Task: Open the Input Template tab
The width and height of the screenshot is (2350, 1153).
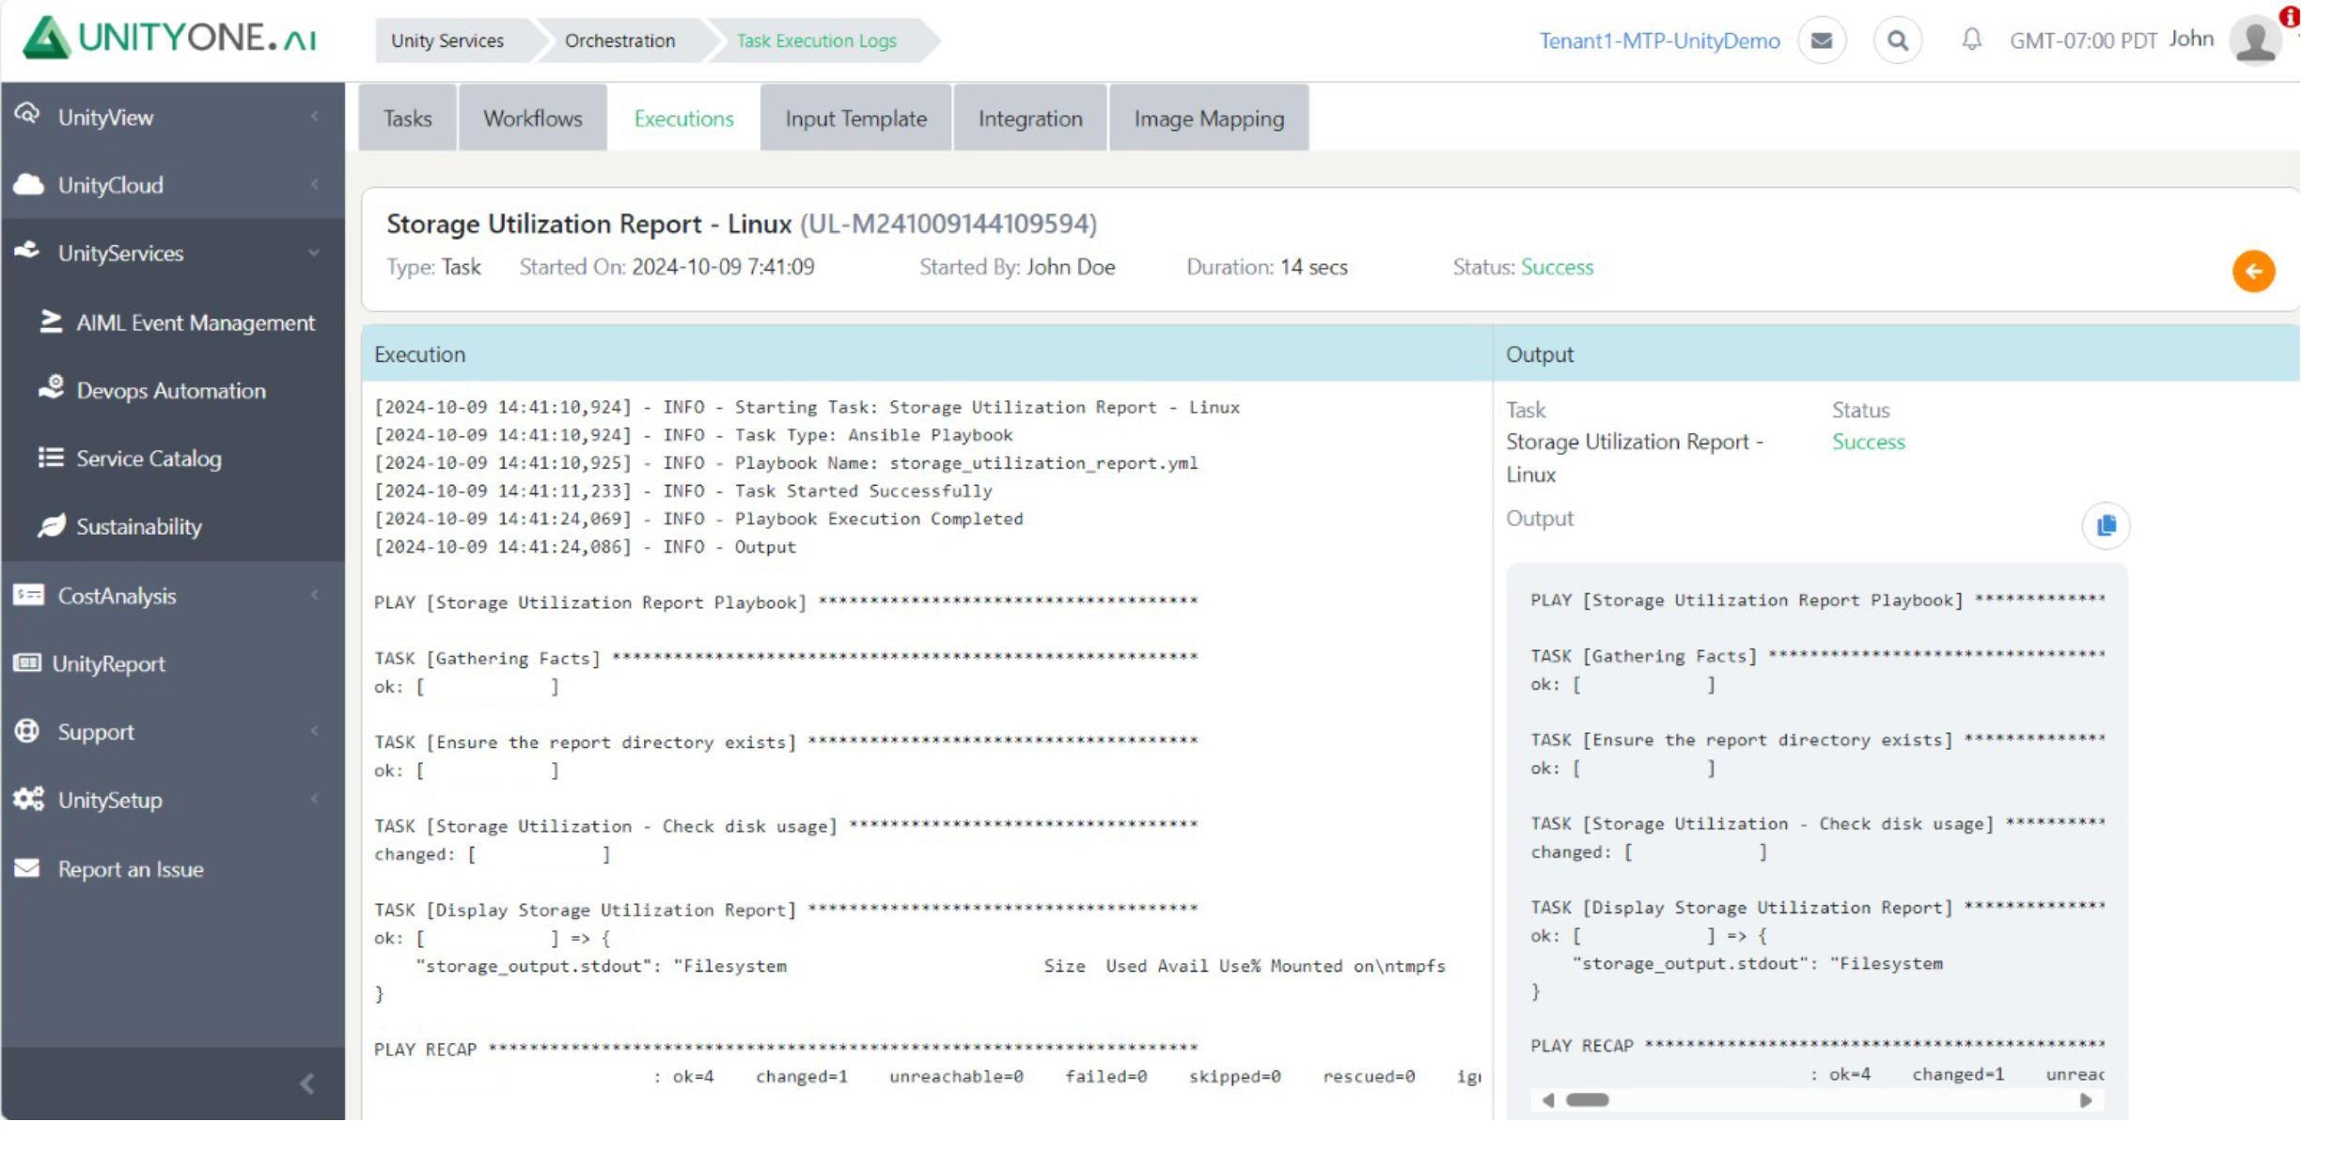Action: point(855,118)
